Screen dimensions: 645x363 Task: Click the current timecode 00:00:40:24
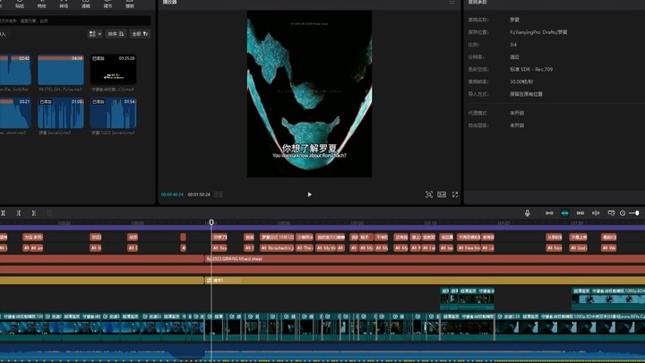click(x=172, y=194)
